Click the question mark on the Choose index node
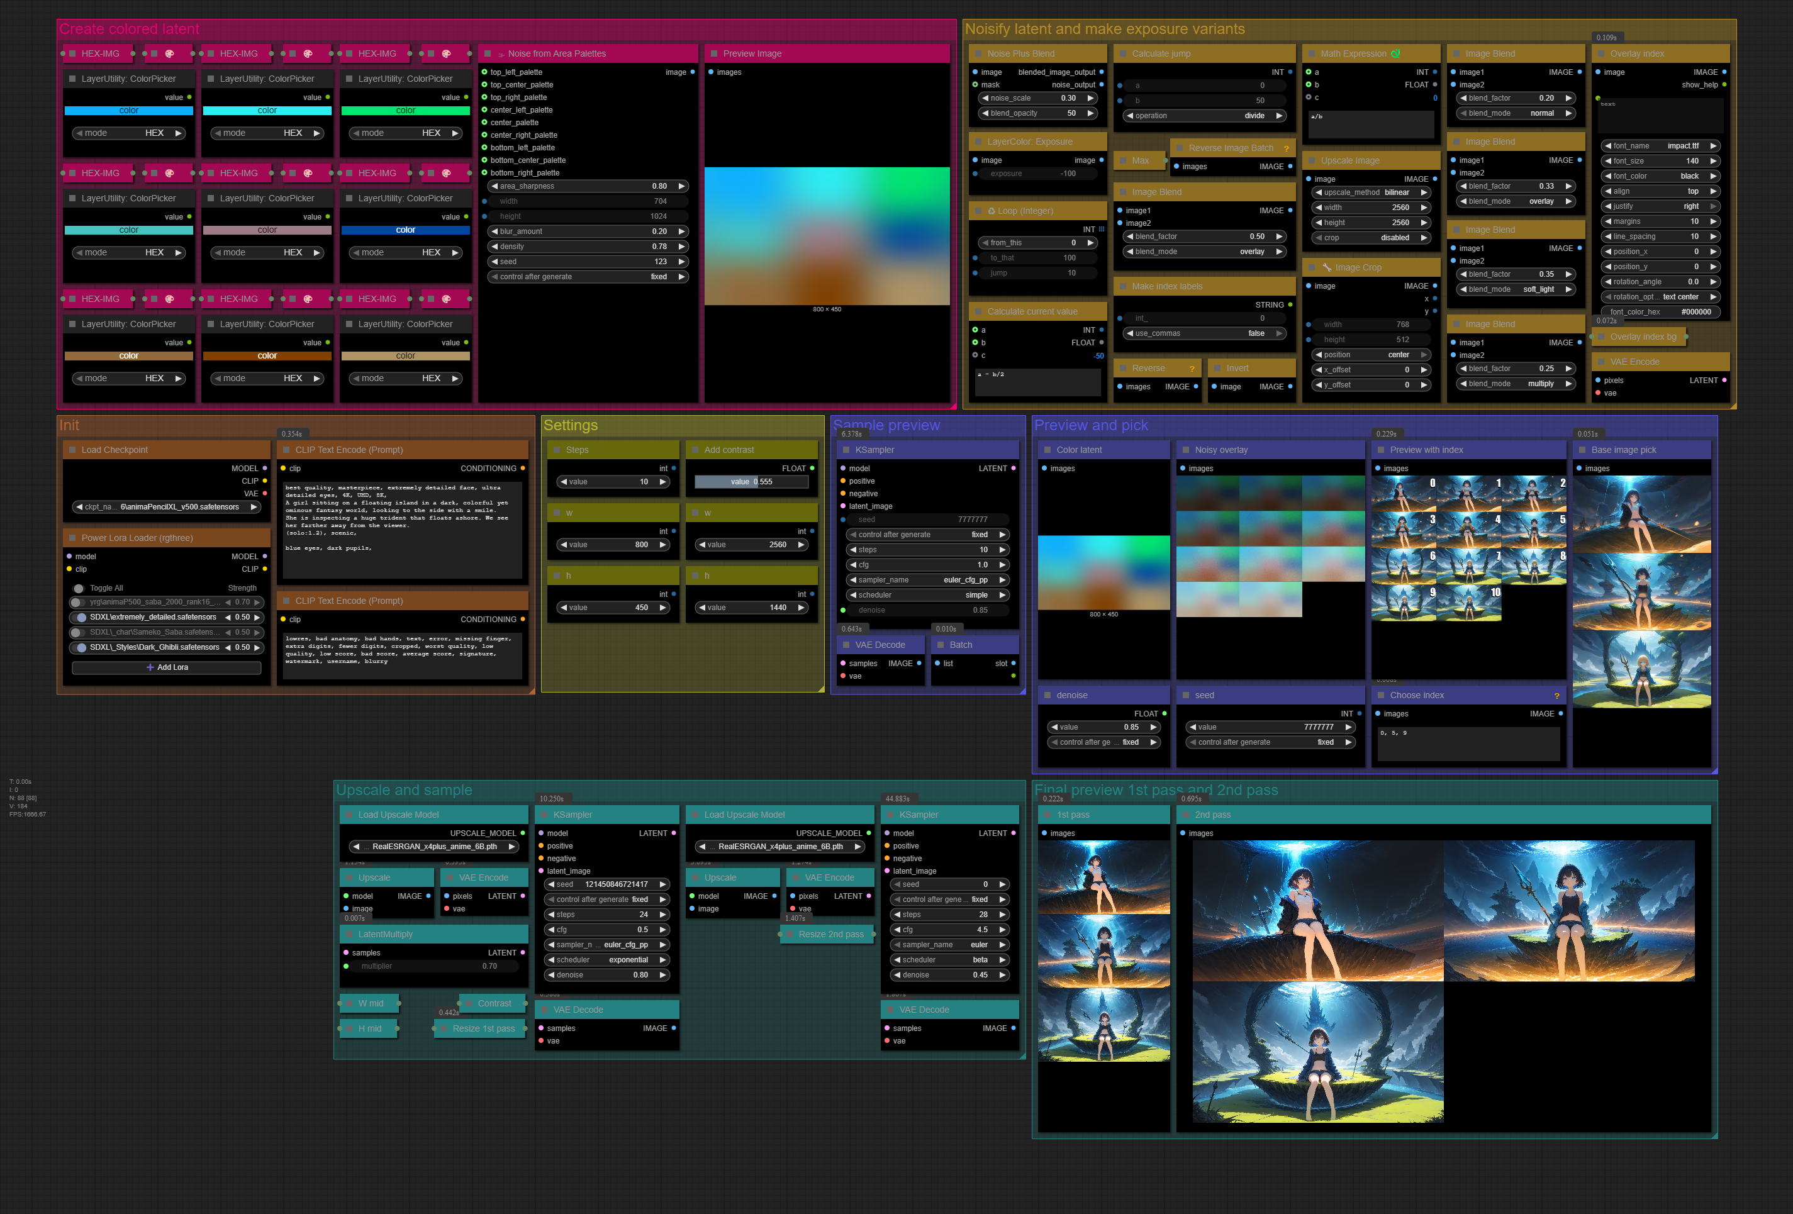This screenshot has height=1214, width=1793. click(1557, 695)
